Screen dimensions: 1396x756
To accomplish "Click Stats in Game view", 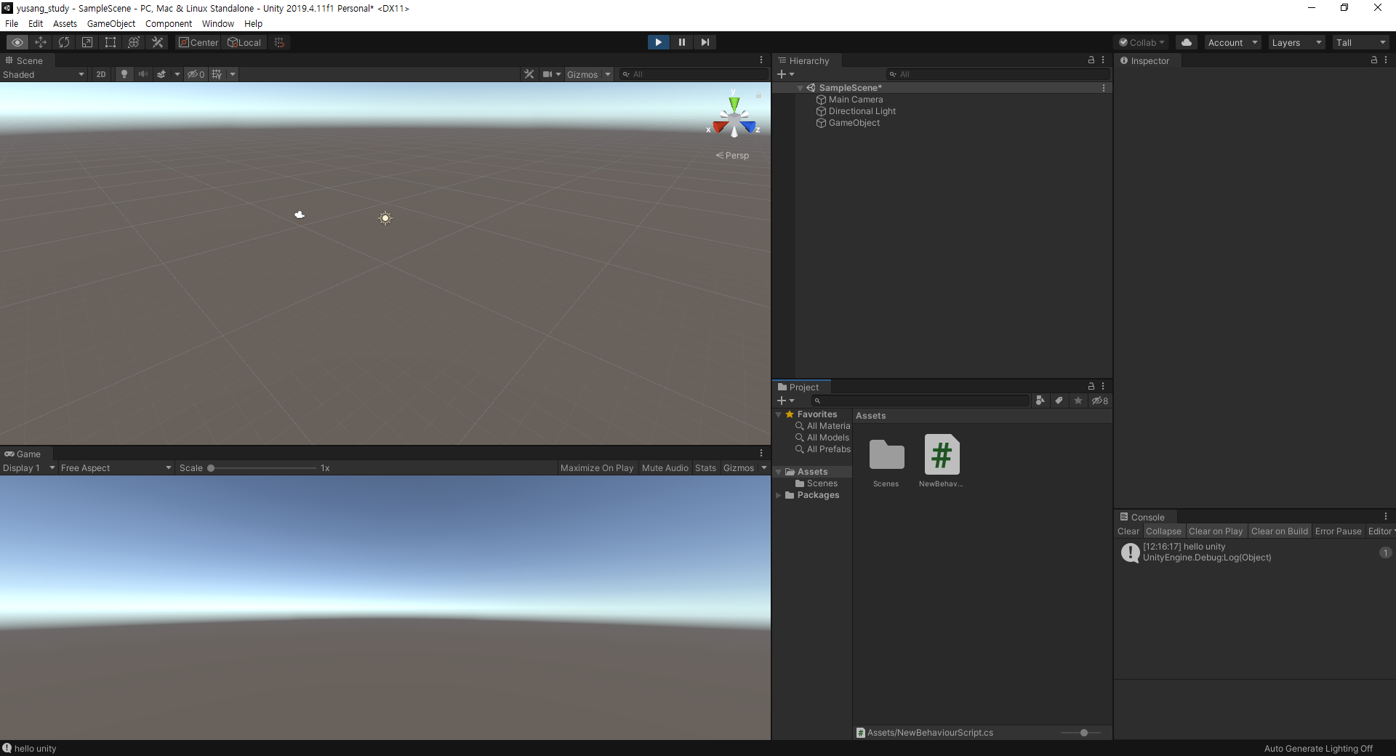I will pyautogui.click(x=705, y=468).
